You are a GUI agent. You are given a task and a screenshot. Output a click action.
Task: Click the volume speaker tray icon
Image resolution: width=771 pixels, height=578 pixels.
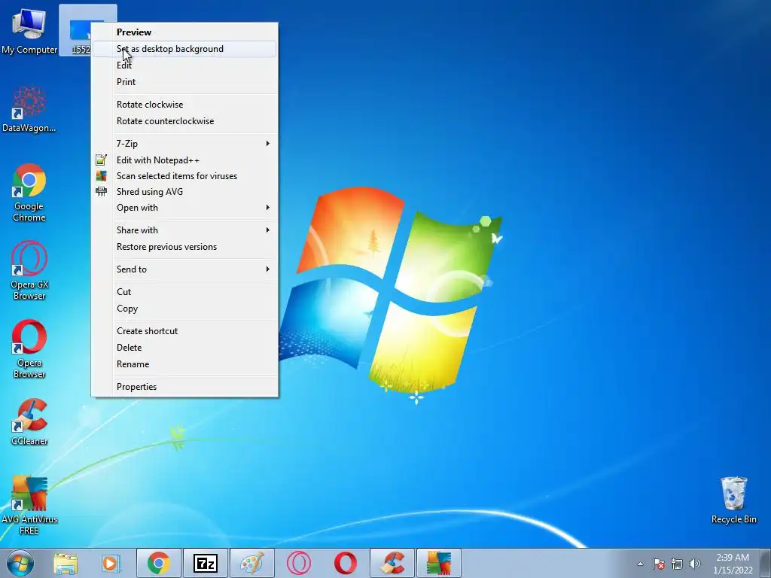pos(694,564)
